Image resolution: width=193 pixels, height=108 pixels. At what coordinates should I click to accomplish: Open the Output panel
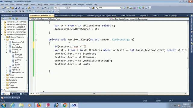point(16,98)
